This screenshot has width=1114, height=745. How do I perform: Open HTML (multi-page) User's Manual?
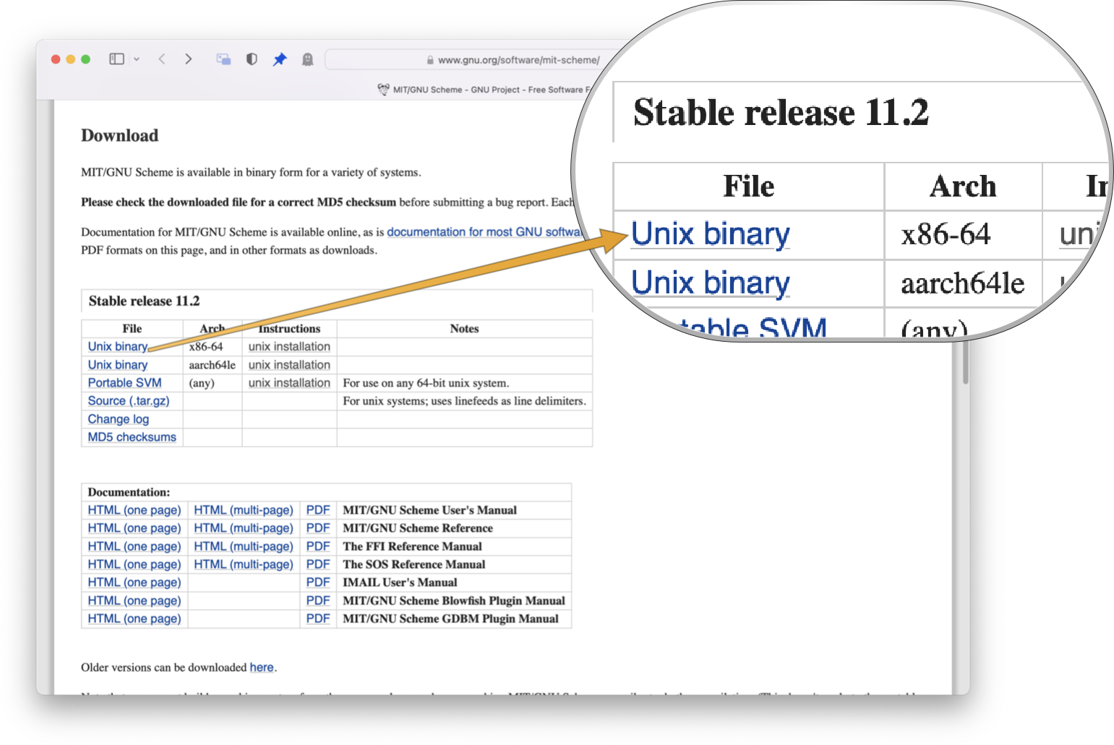[244, 510]
